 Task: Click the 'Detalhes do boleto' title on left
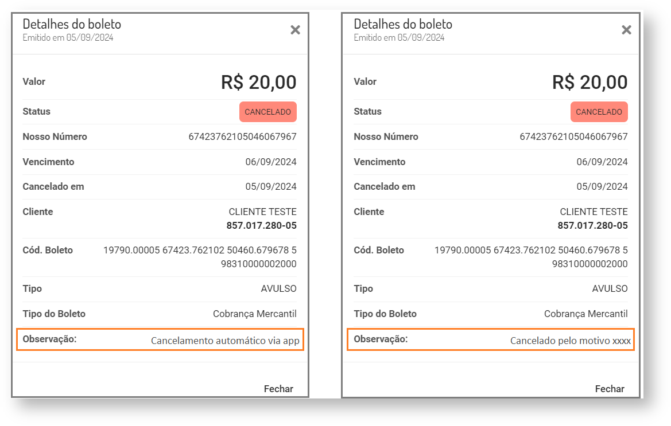coord(72,24)
